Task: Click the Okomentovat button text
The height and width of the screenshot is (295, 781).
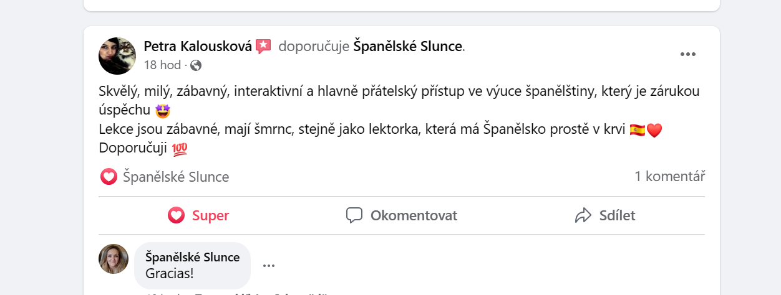Action: [414, 216]
